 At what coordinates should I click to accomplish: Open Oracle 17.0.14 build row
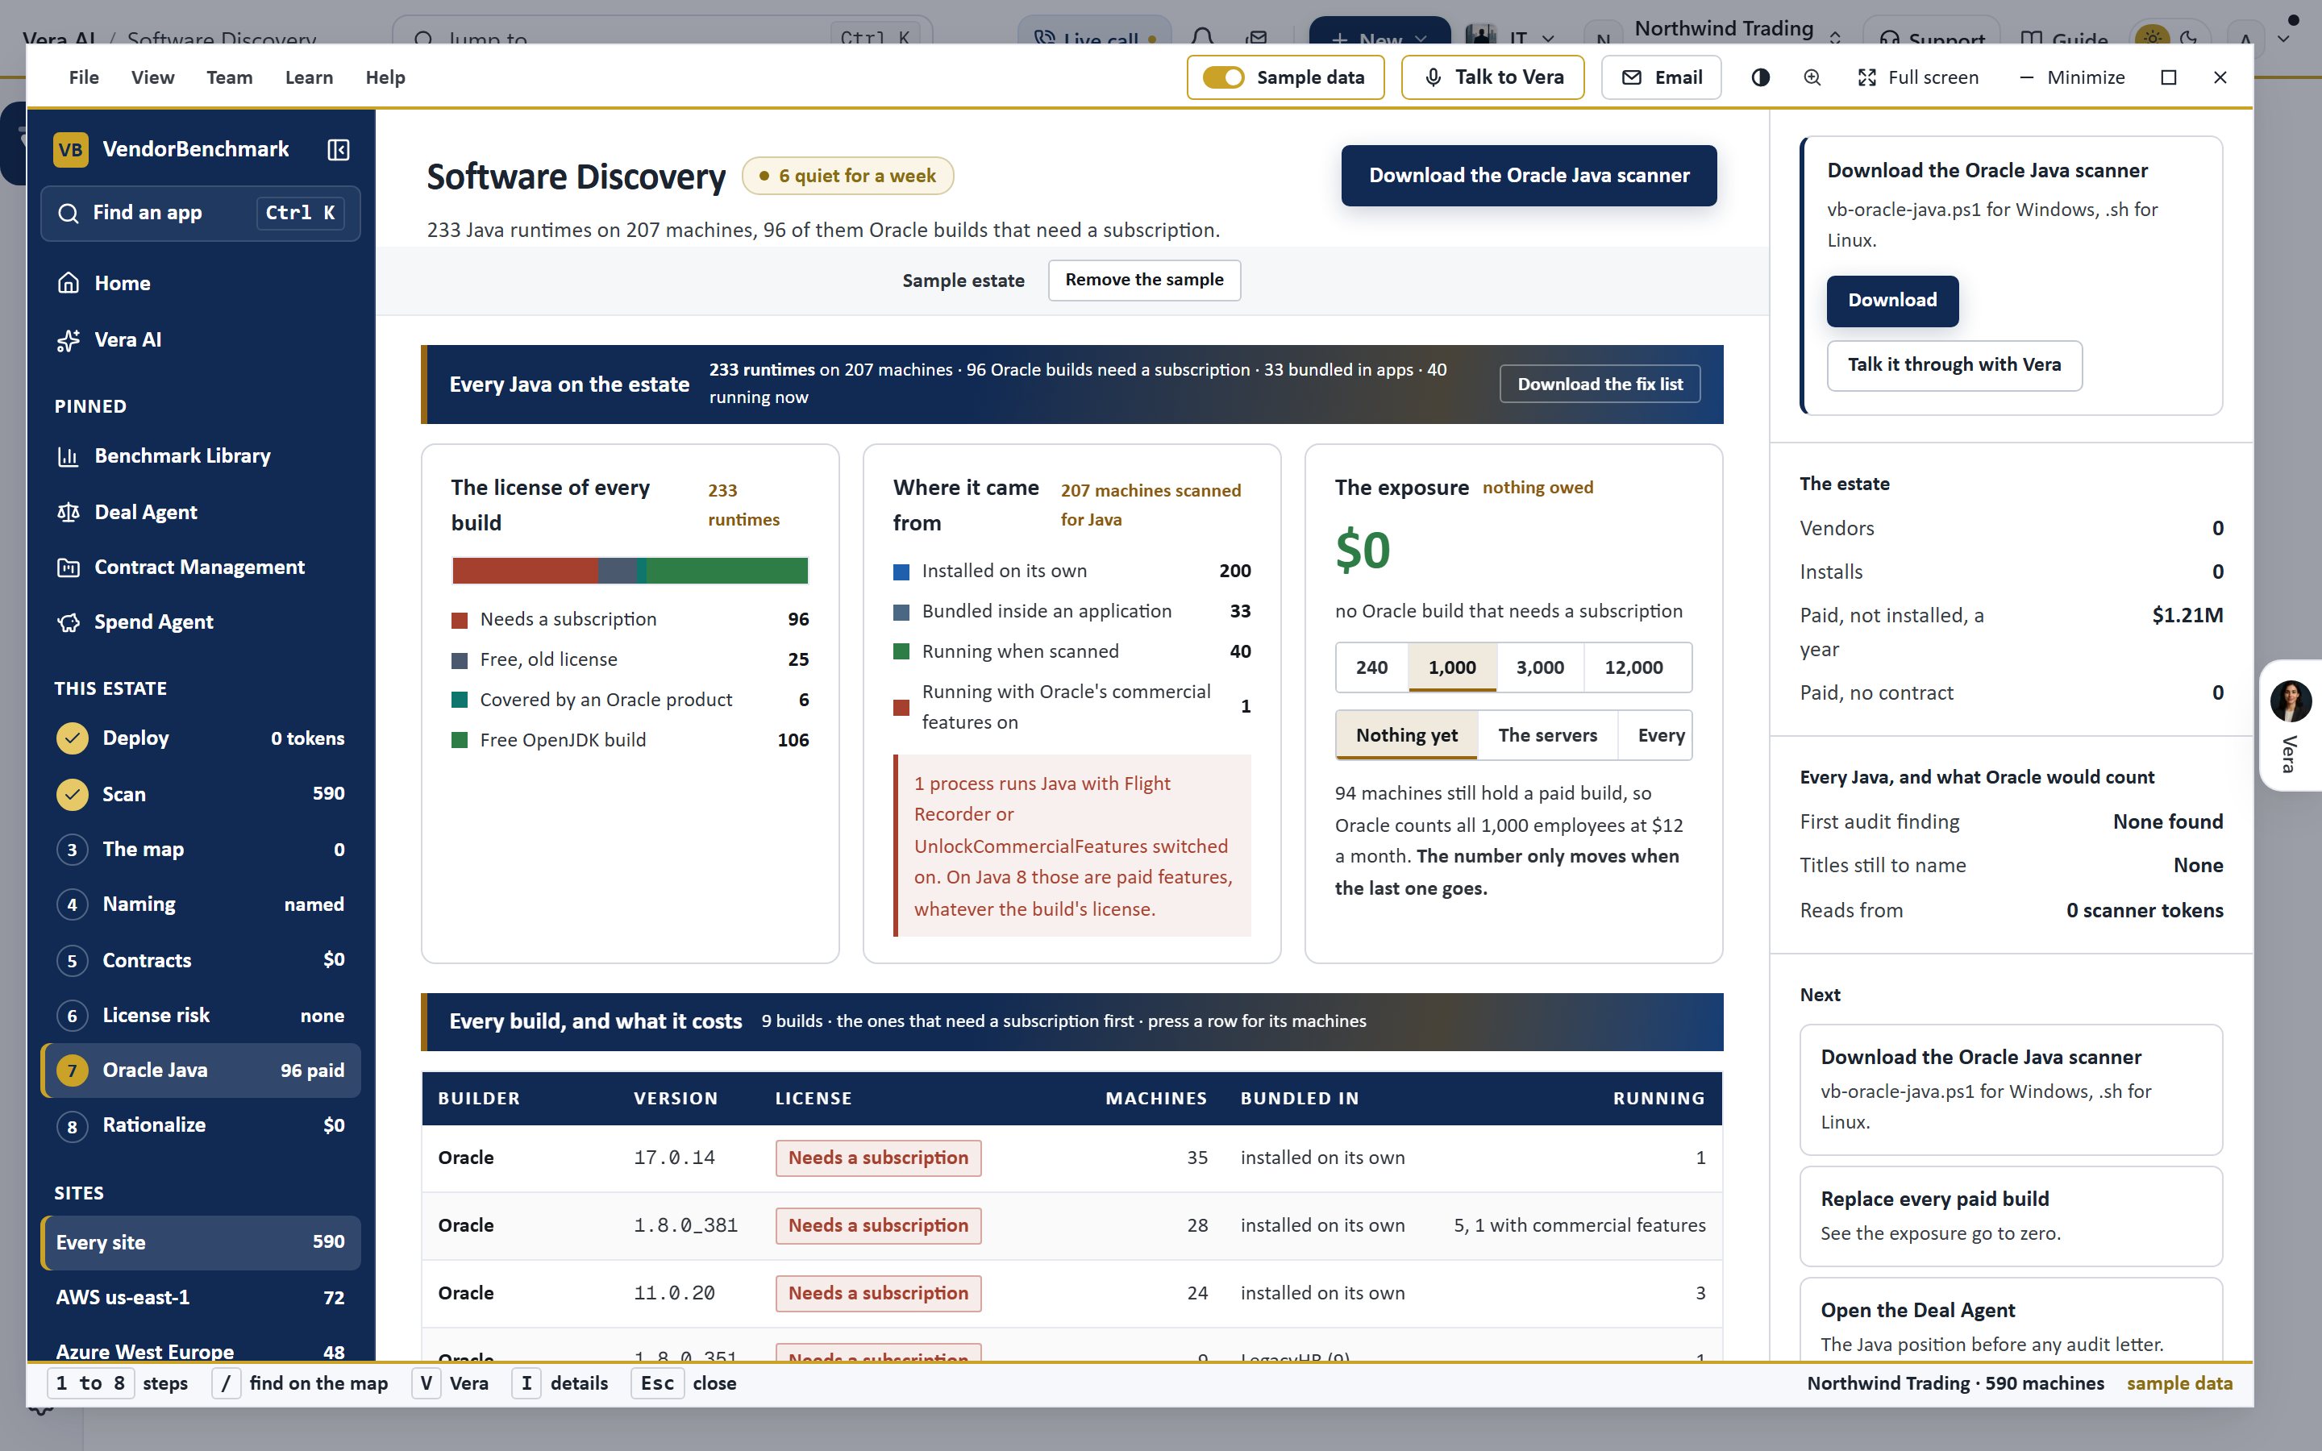(x=1072, y=1158)
